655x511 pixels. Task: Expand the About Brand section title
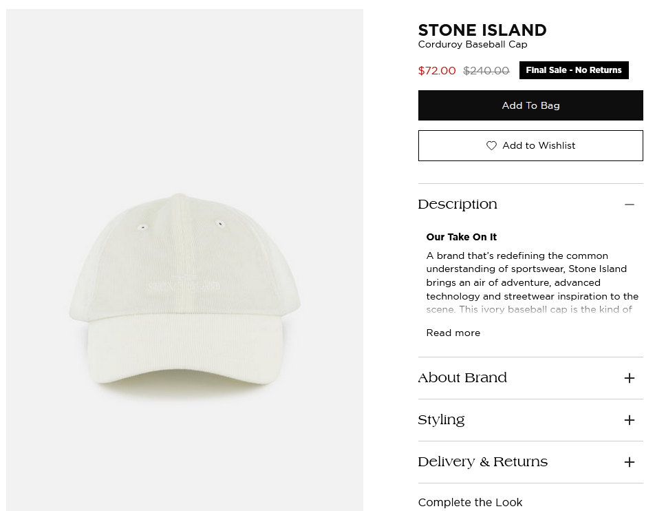462,378
